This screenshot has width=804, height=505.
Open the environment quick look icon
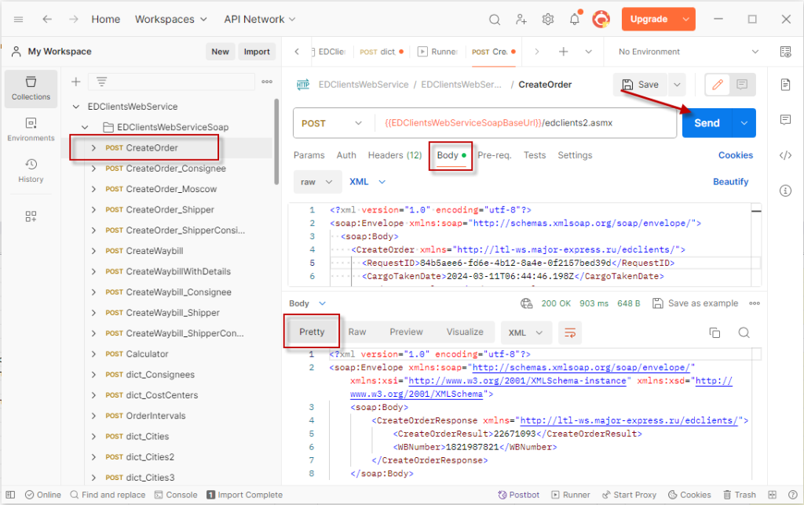pos(785,52)
